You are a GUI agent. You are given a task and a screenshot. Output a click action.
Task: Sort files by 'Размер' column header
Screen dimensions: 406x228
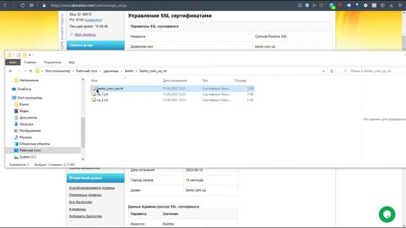click(240, 80)
